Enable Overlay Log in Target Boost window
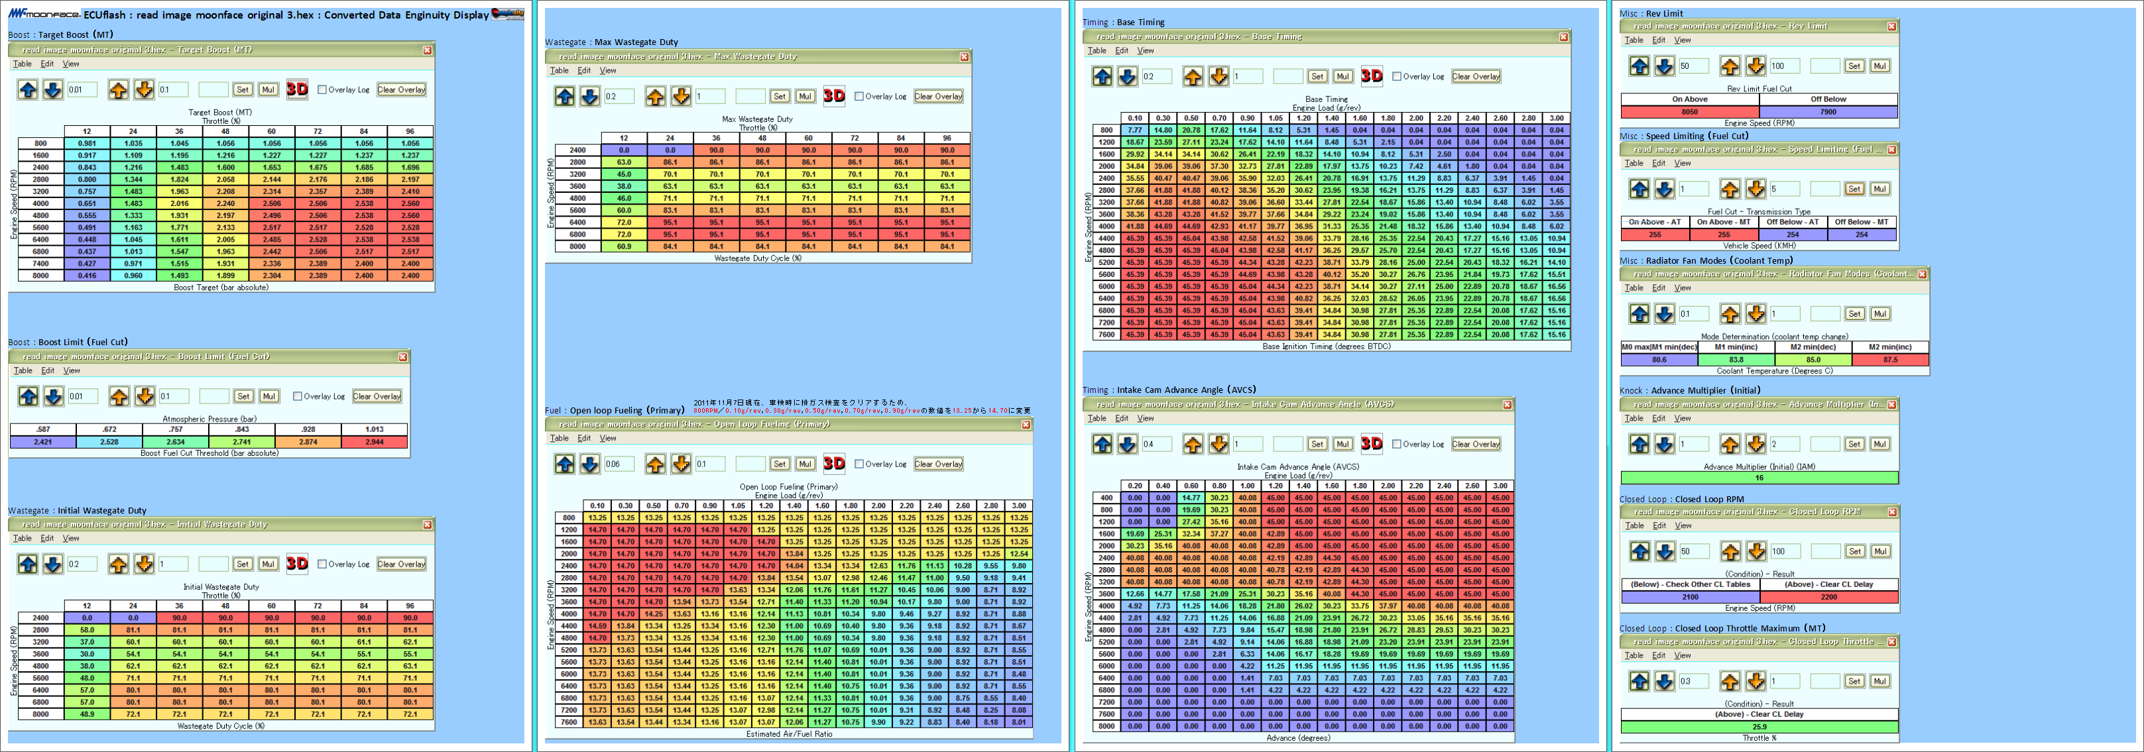 tap(322, 90)
